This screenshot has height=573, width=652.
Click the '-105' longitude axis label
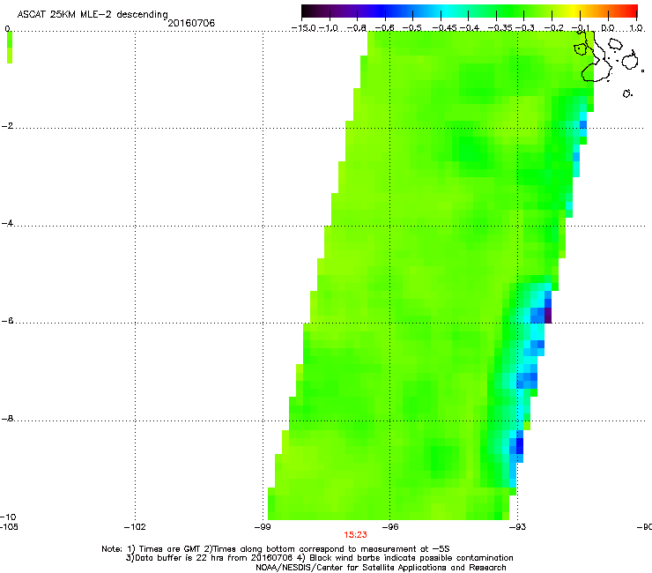click(9, 527)
